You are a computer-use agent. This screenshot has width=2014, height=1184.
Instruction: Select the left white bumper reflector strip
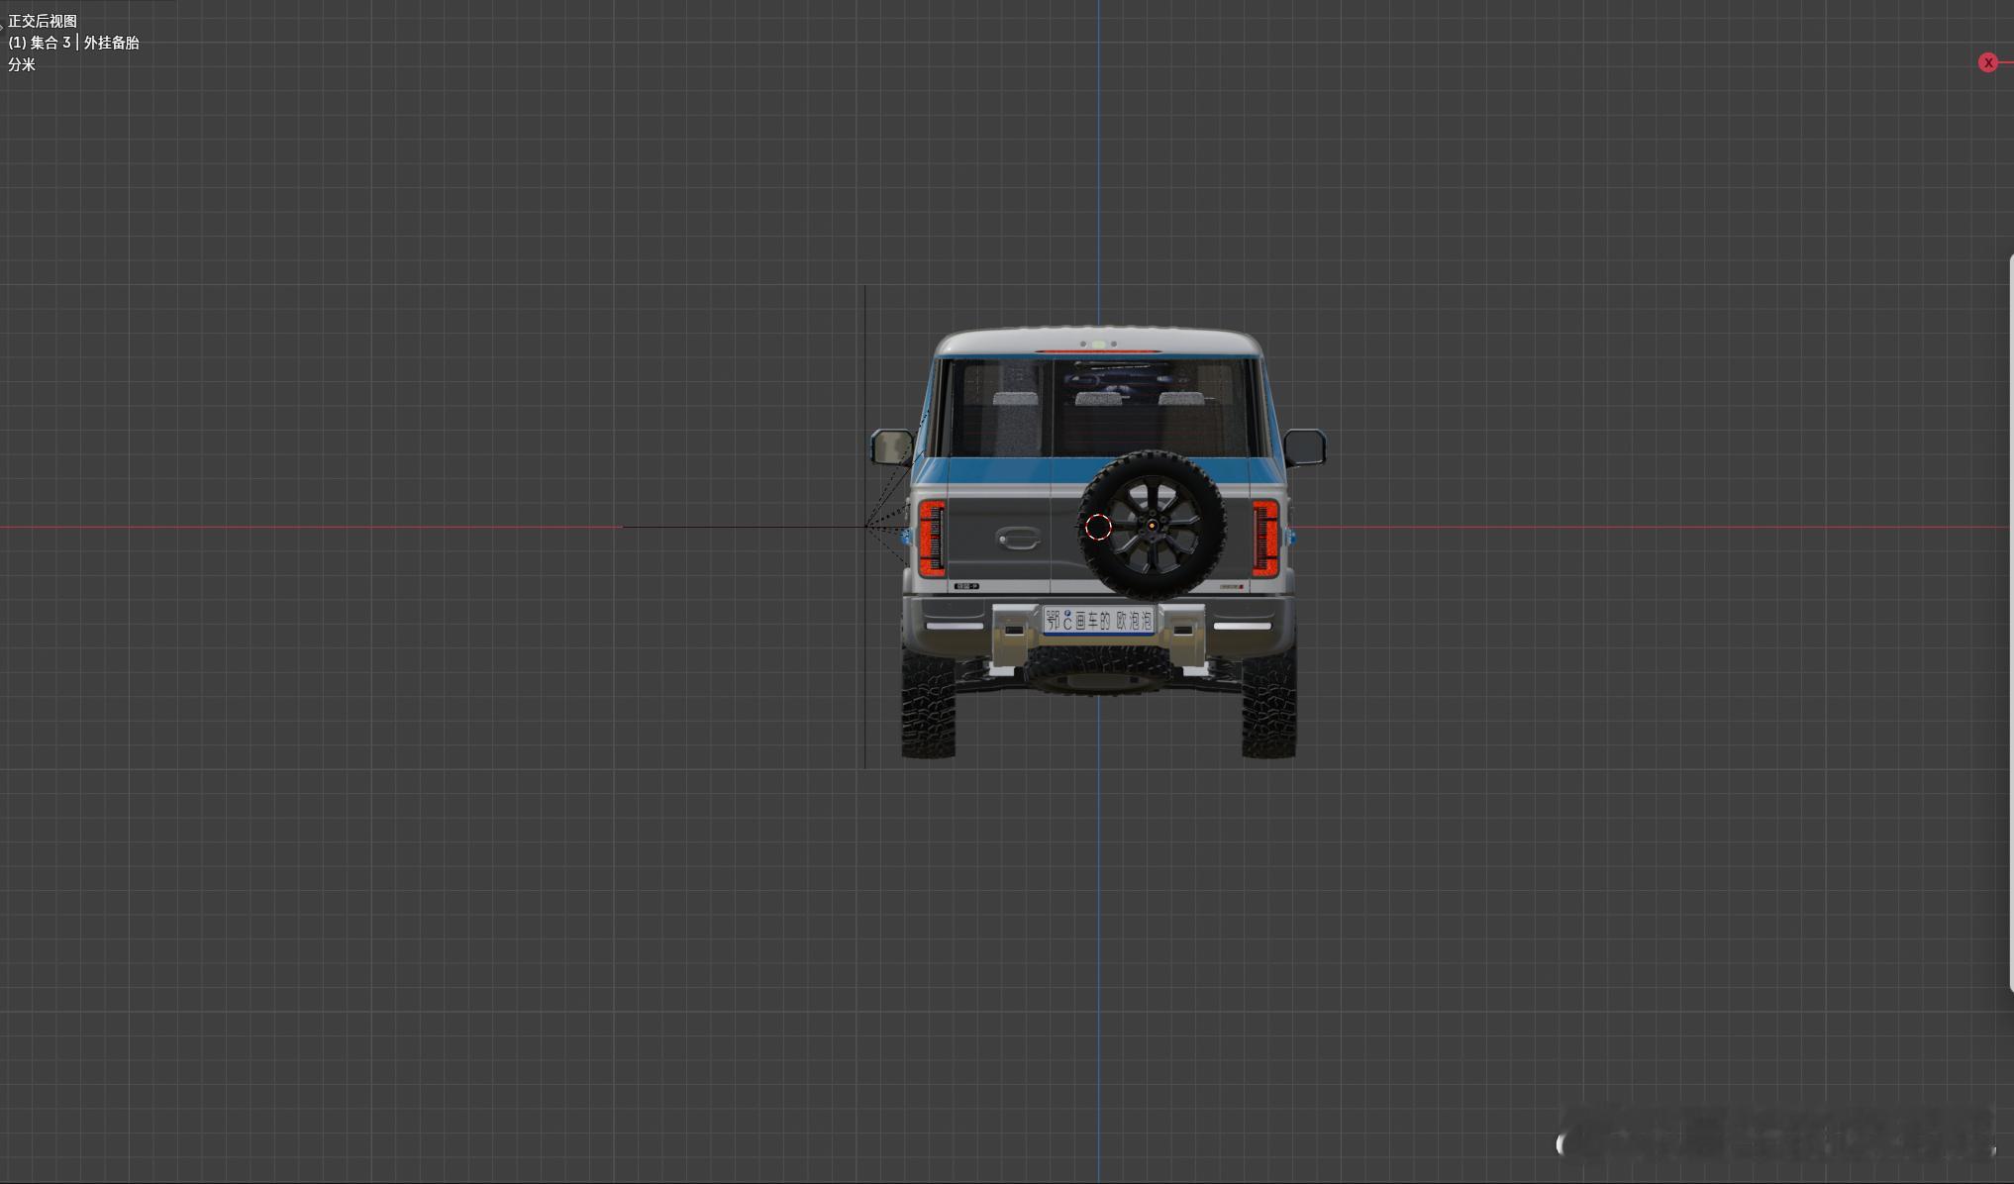(954, 627)
